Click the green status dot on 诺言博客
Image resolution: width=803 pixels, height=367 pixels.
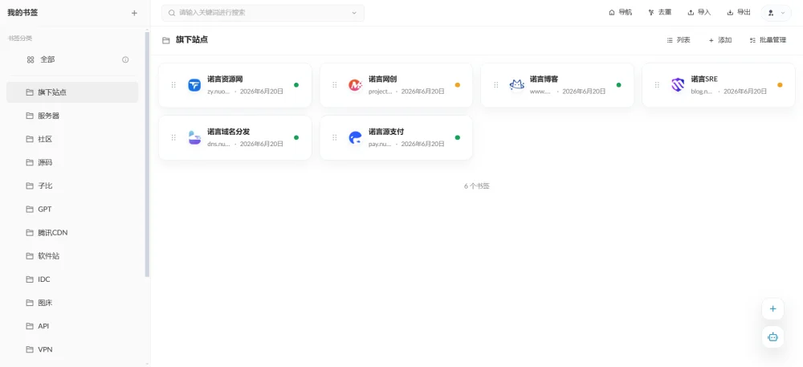click(618, 85)
